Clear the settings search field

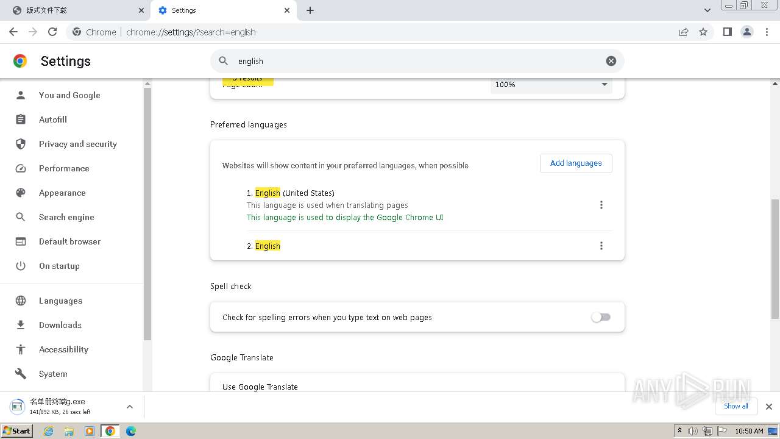point(611,61)
